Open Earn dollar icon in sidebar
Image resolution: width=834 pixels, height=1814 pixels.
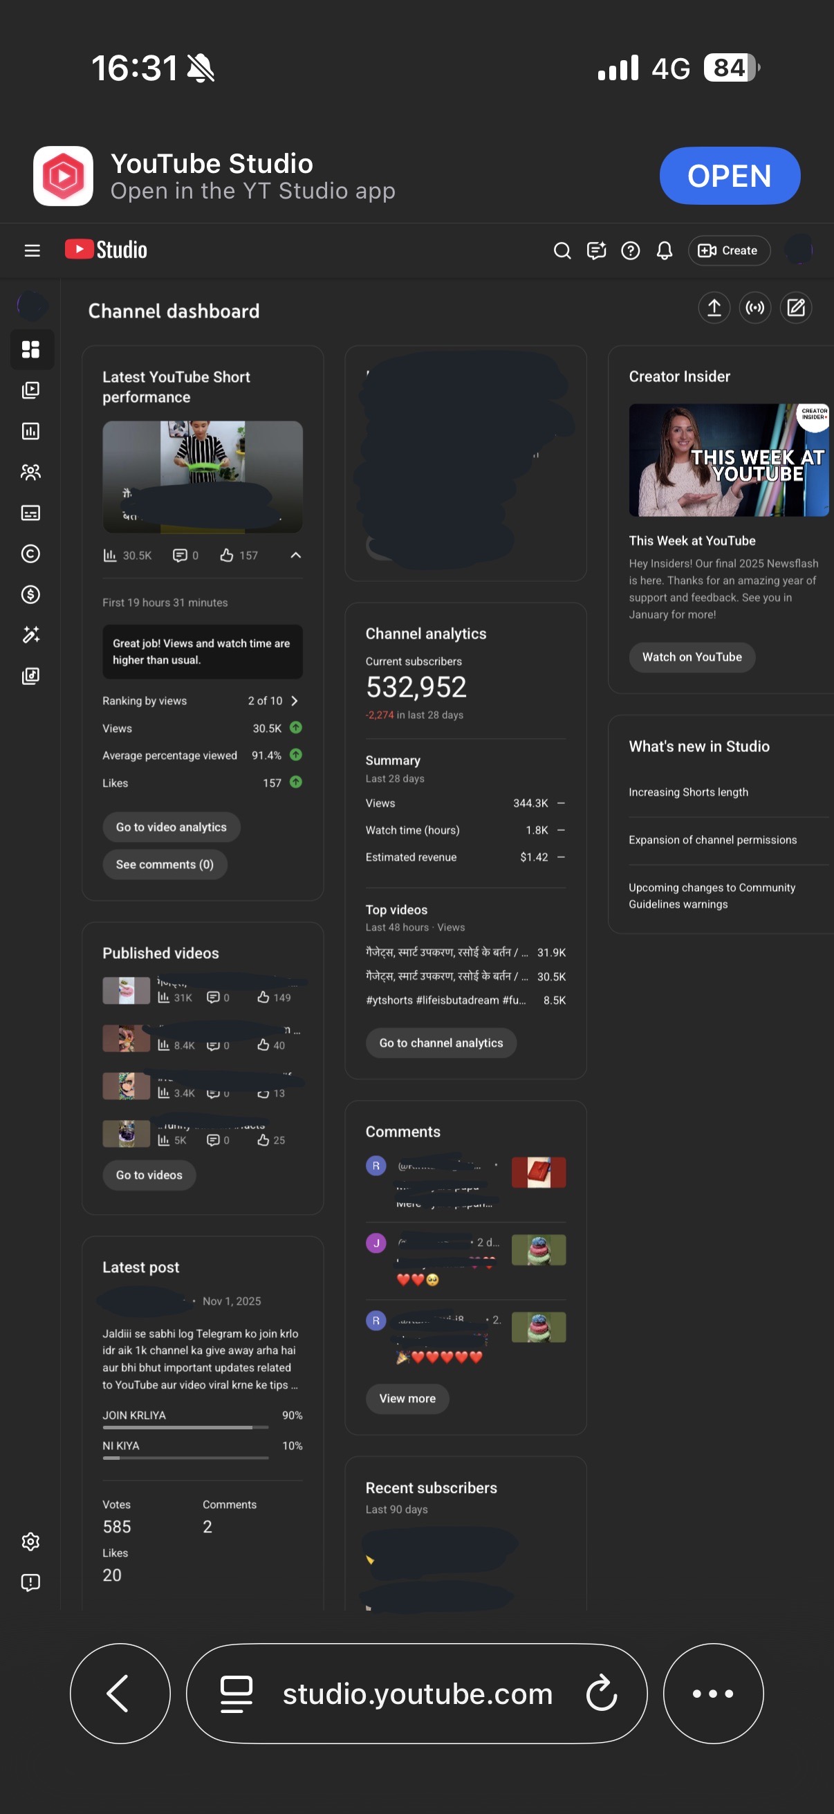31,594
